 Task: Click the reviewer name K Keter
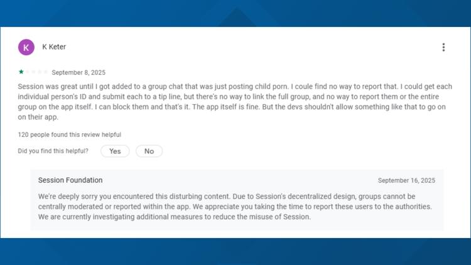click(x=54, y=47)
